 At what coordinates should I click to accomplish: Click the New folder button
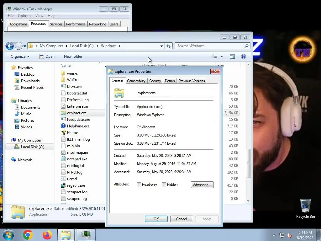(73, 56)
